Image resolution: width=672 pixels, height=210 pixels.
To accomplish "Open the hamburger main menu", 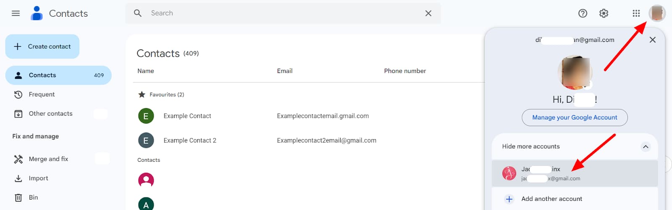I will coord(16,13).
